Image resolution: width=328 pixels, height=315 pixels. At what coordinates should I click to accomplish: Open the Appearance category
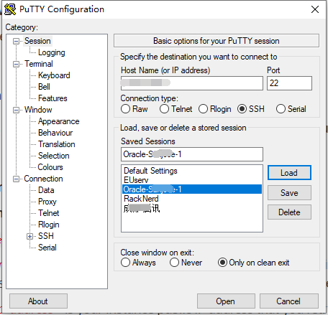point(59,121)
